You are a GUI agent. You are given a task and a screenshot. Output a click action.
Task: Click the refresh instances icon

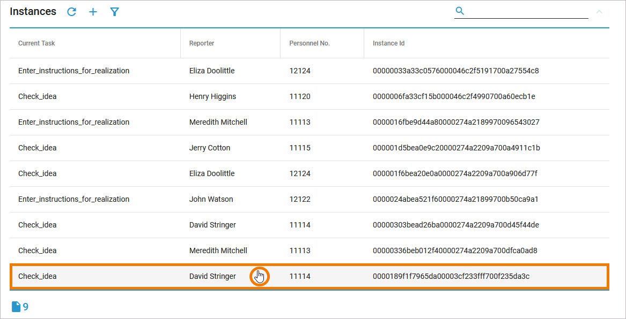tap(72, 12)
